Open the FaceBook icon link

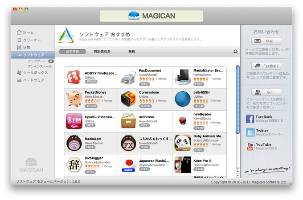(250, 119)
